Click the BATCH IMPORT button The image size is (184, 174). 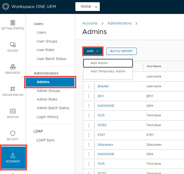coord(121,51)
